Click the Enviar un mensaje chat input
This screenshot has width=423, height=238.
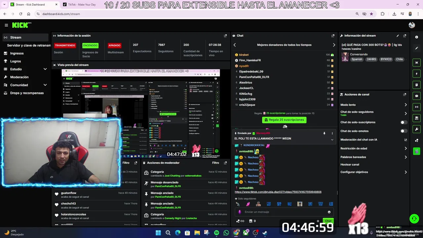[x=284, y=212]
